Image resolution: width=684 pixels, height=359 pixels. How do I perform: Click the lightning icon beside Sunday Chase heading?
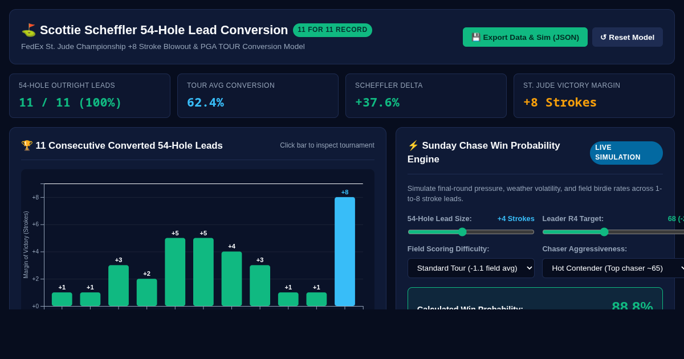tap(413, 145)
